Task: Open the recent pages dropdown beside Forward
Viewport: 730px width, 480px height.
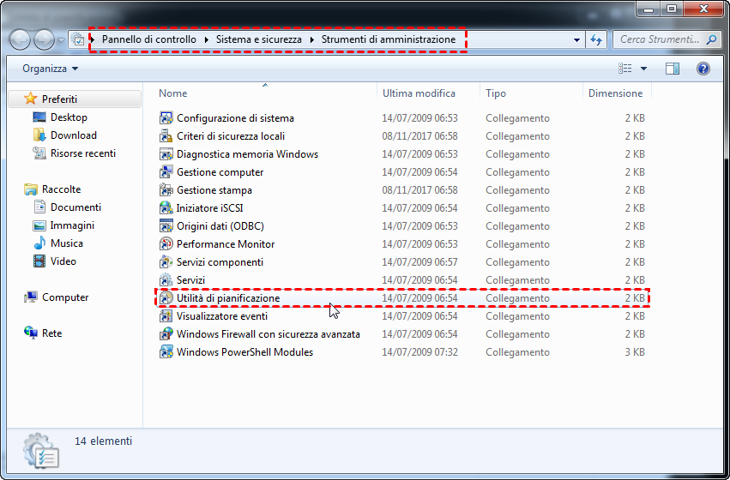Action: point(61,40)
